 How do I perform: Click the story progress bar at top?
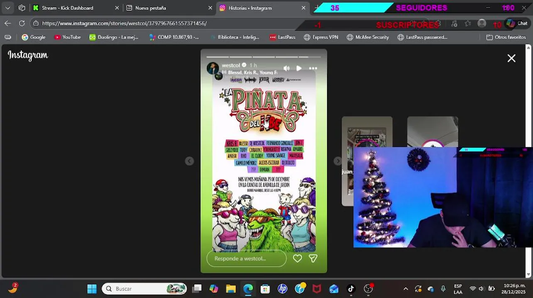pyautogui.click(x=264, y=57)
